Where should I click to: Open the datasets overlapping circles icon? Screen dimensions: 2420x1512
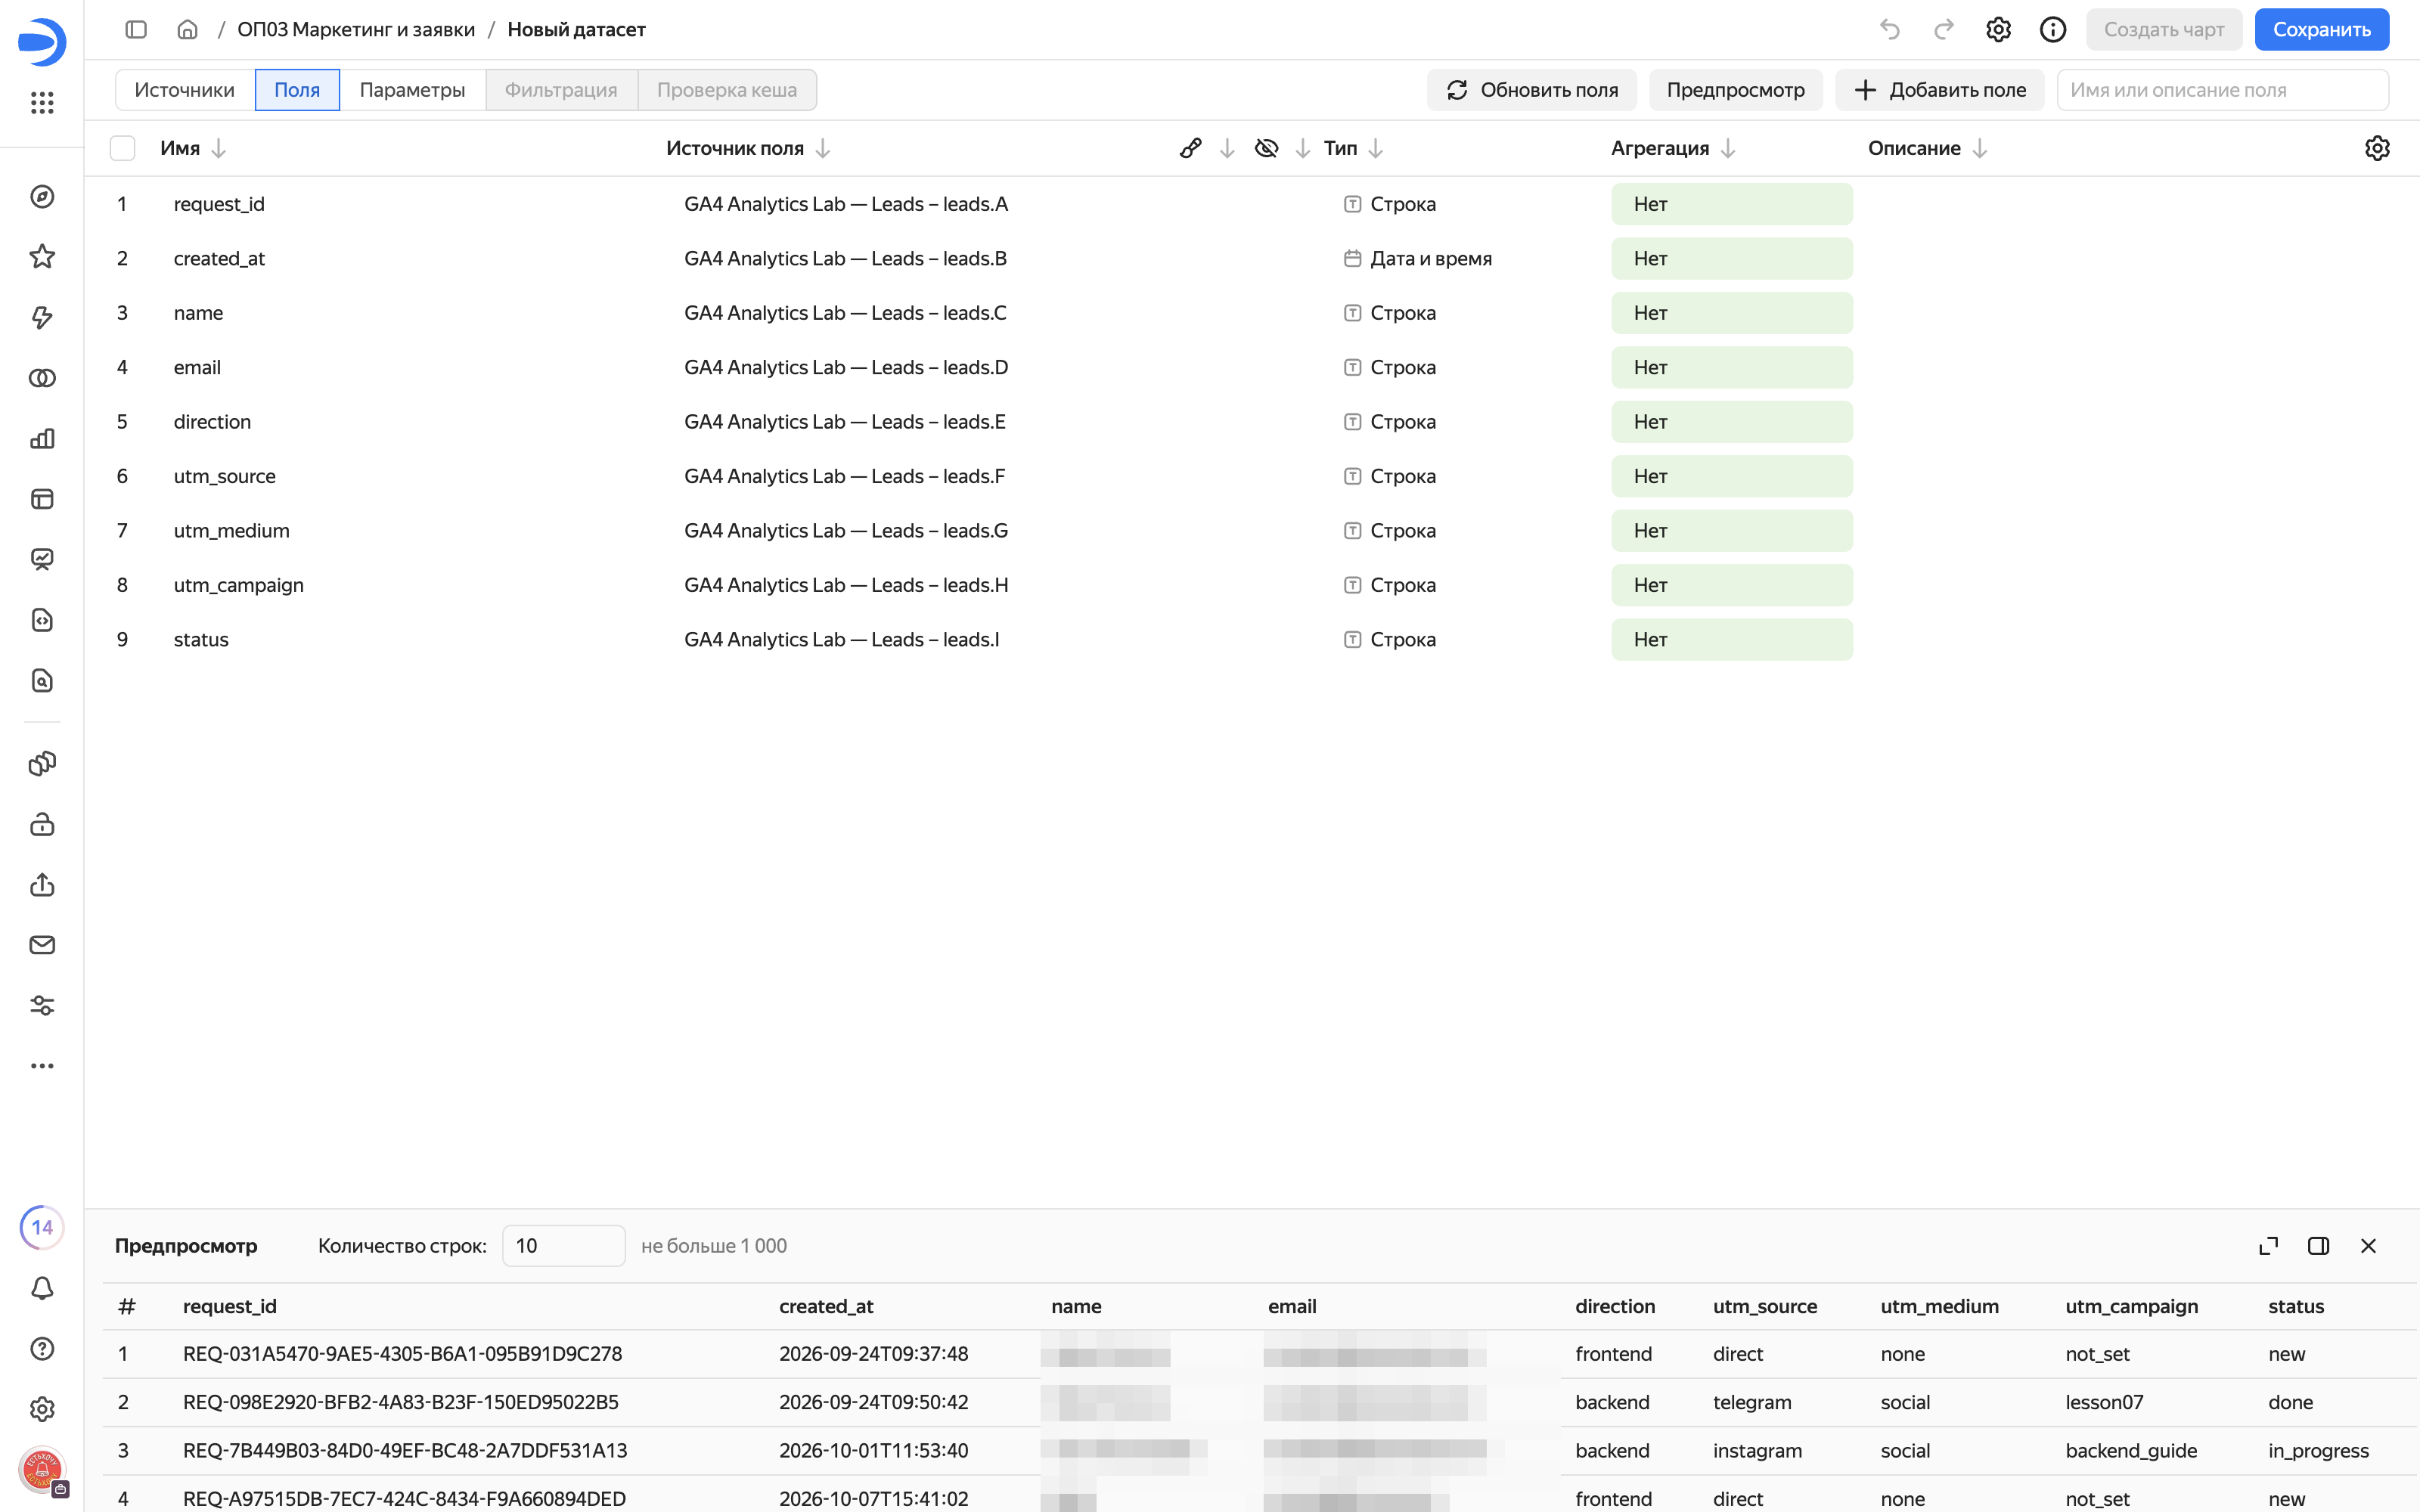pos(42,378)
